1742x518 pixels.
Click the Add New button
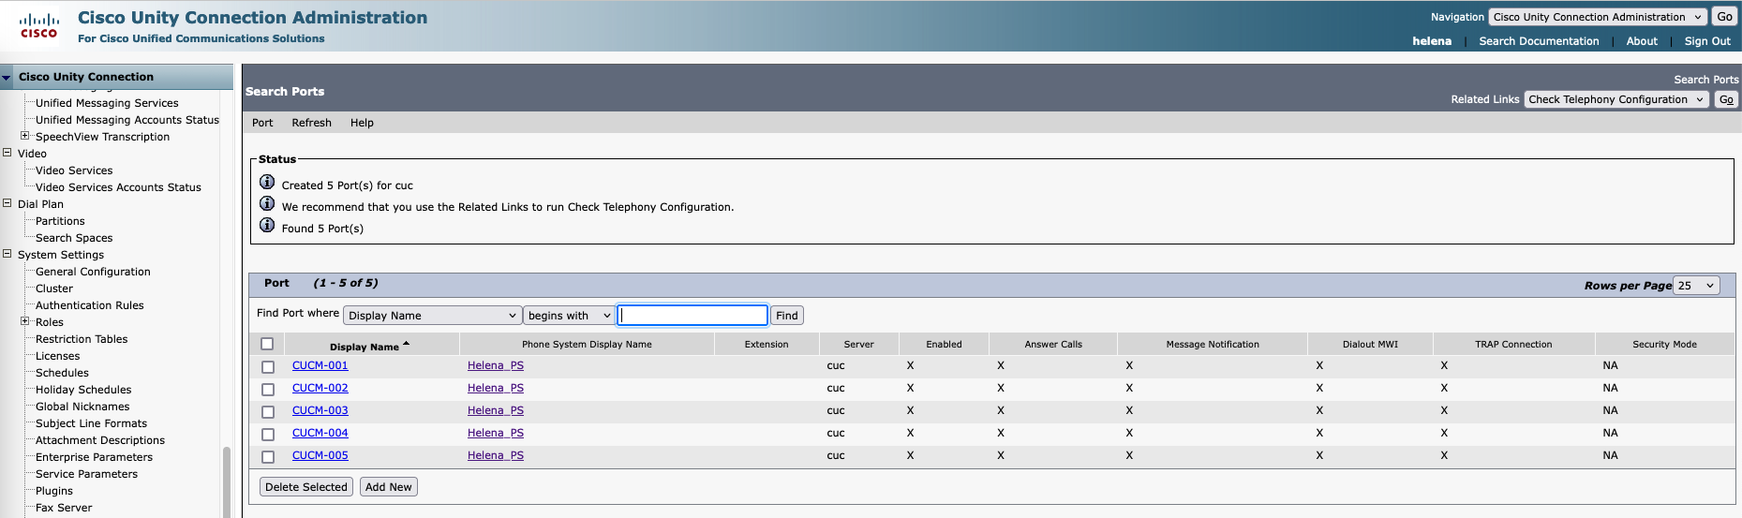(x=388, y=487)
